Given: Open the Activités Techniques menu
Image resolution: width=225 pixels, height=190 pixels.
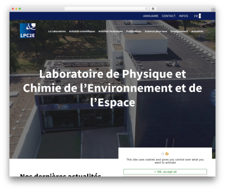Looking at the screenshot, I should [x=111, y=31].
